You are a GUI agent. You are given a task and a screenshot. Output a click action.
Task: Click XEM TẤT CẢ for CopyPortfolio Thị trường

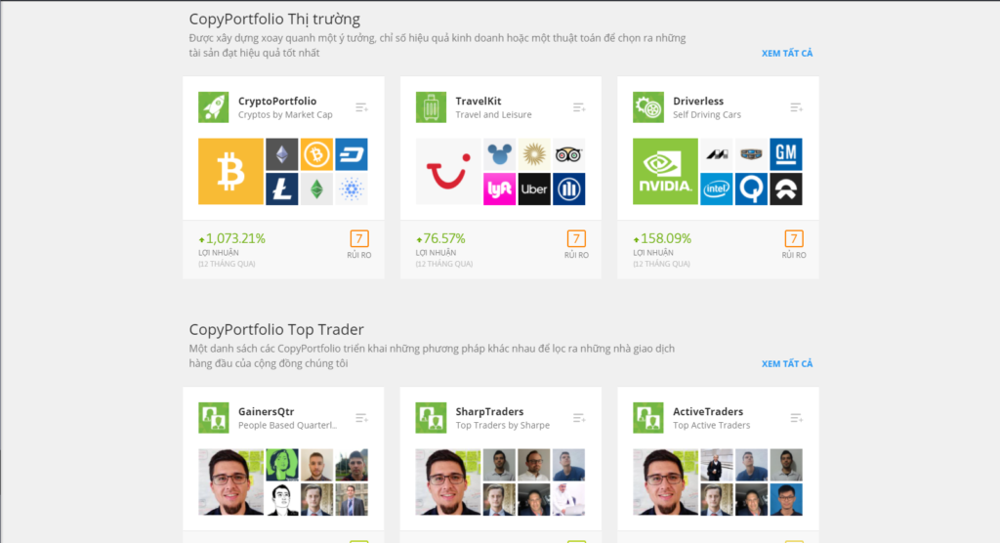(x=787, y=54)
